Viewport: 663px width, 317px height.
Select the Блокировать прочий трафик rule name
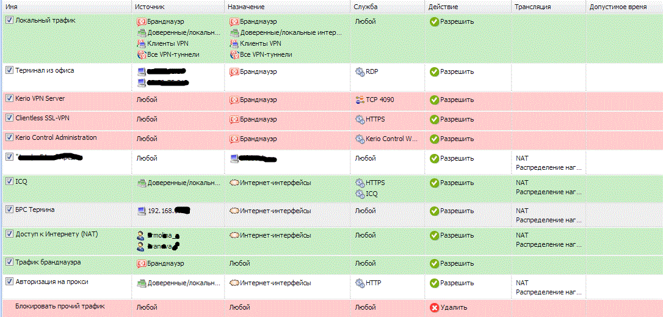pyautogui.click(x=60, y=306)
